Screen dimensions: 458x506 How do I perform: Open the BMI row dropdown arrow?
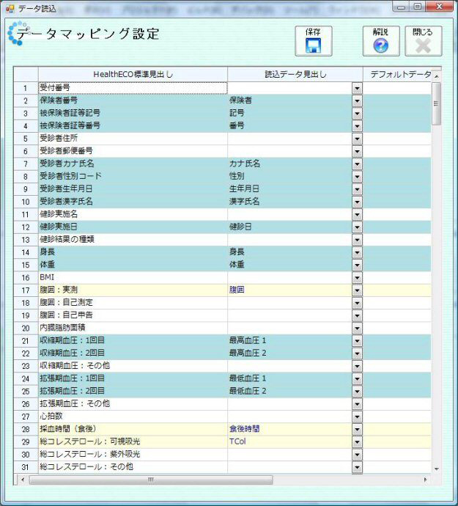[357, 277]
